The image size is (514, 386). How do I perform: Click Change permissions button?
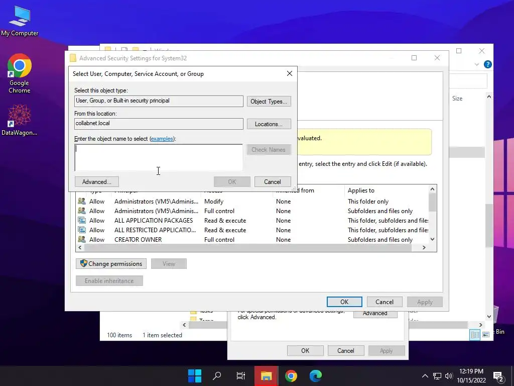[x=111, y=263]
